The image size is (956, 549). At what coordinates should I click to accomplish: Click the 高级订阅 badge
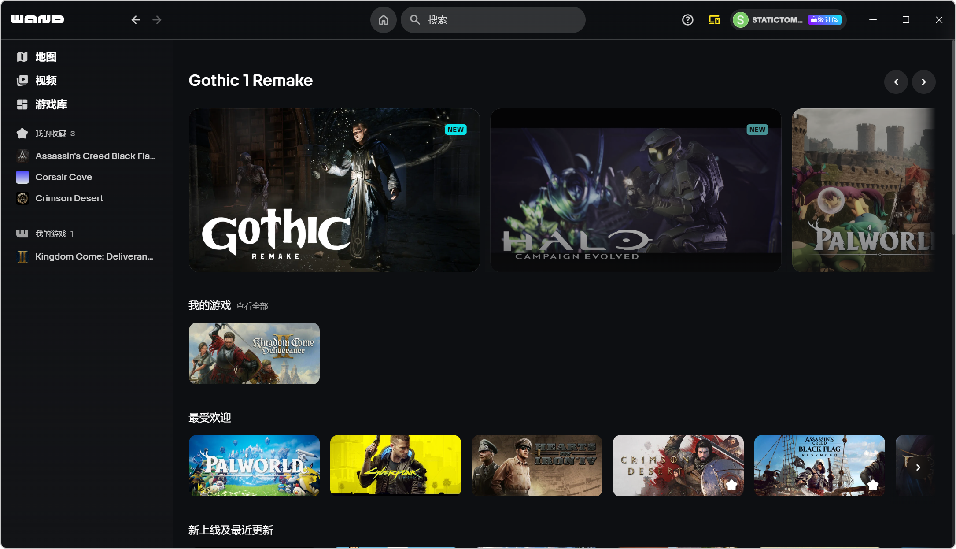(x=824, y=20)
